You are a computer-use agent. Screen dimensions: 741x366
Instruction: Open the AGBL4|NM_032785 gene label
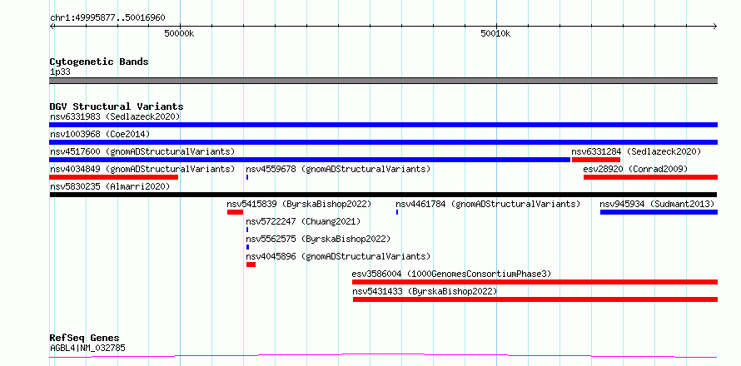[x=87, y=349]
